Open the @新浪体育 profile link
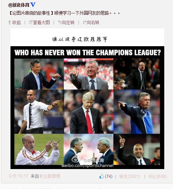 click(x=19, y=5)
